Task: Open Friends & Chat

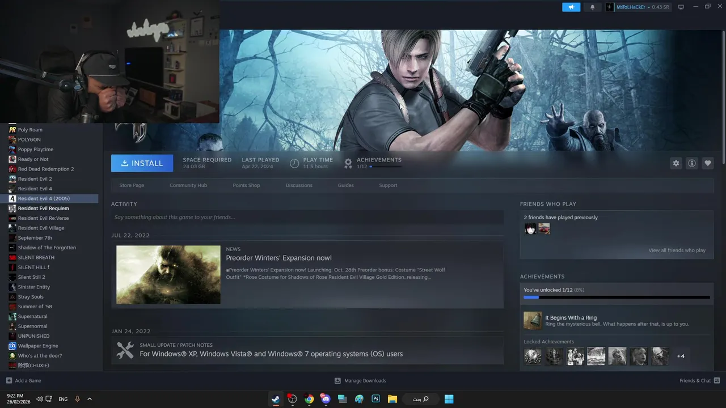Action: coord(700,381)
